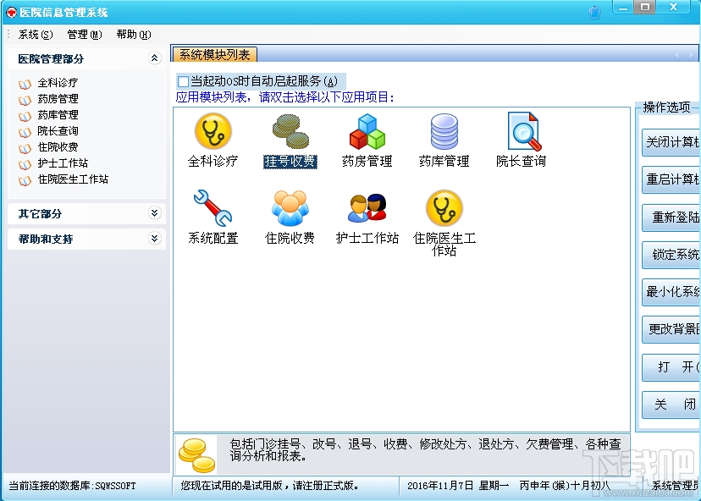Image resolution: width=701 pixels, height=501 pixels.
Task: Expand the 其它部分 sidebar section
Action: tap(154, 213)
